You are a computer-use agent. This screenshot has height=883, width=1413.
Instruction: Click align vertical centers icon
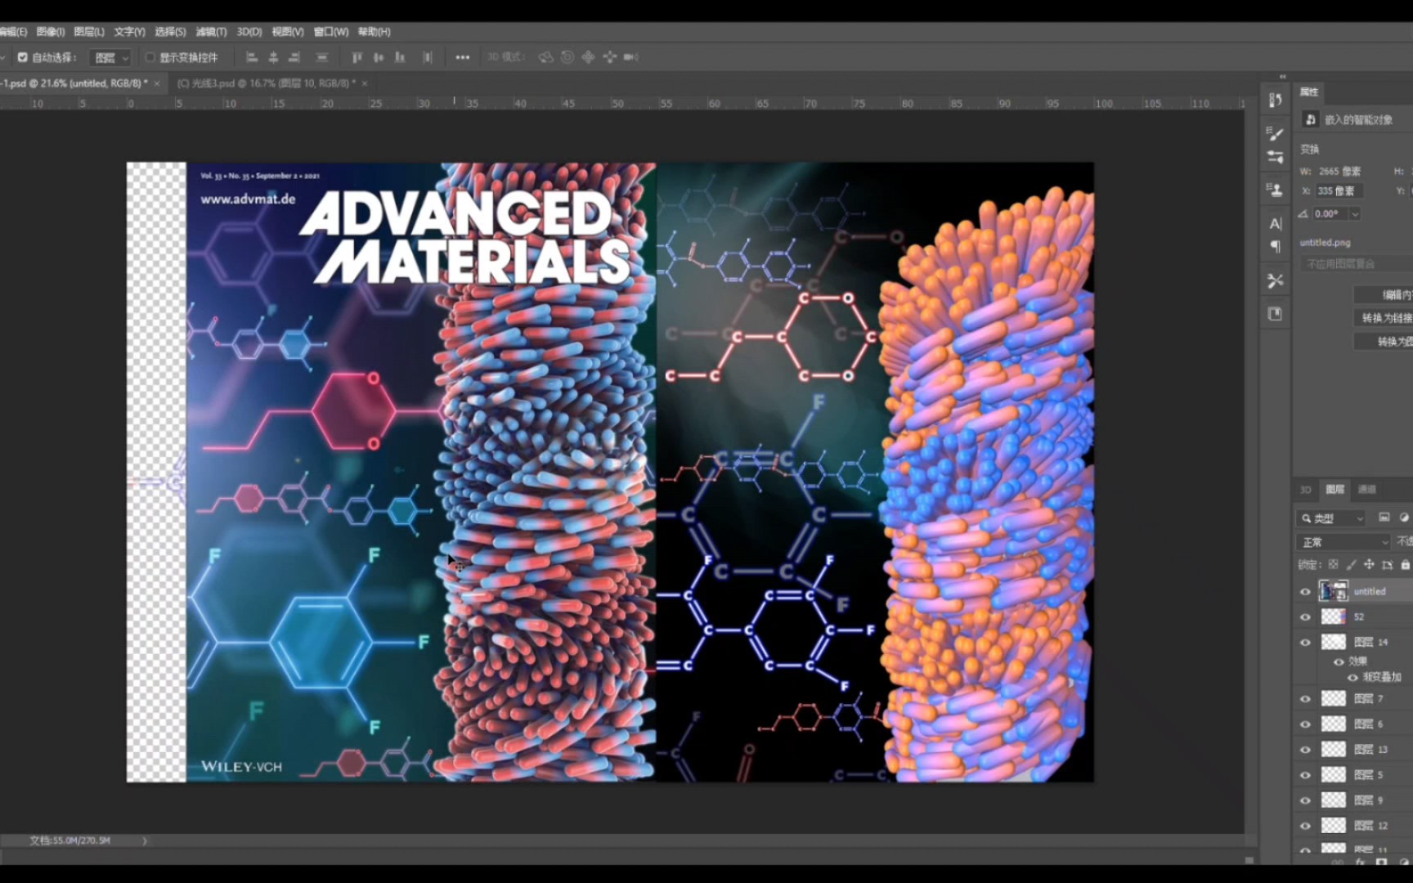click(378, 57)
